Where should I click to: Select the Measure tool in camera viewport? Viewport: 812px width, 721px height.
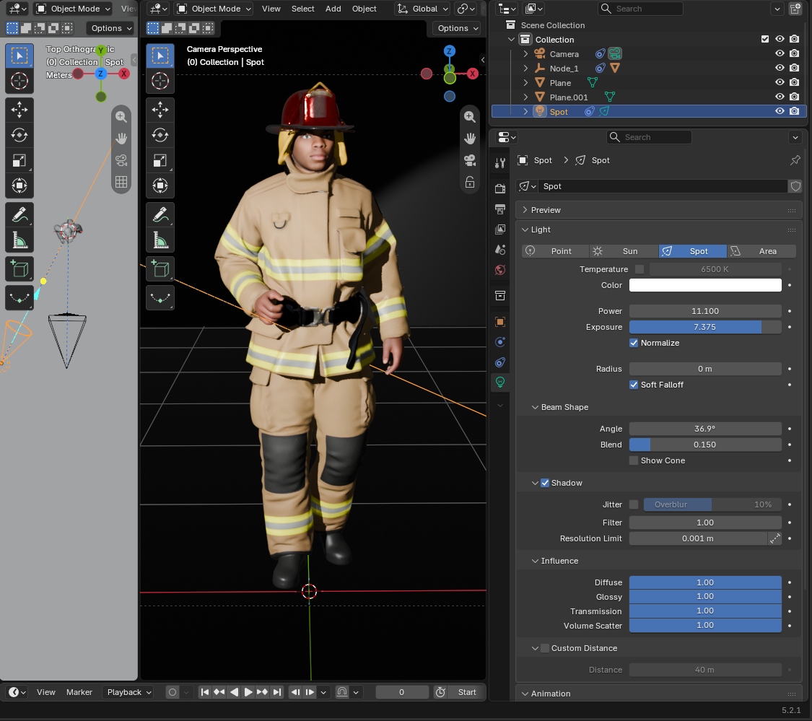160,240
